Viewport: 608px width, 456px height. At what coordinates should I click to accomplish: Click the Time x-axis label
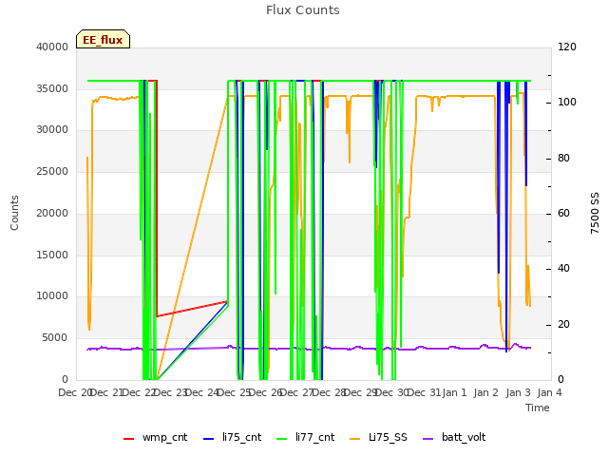click(538, 408)
